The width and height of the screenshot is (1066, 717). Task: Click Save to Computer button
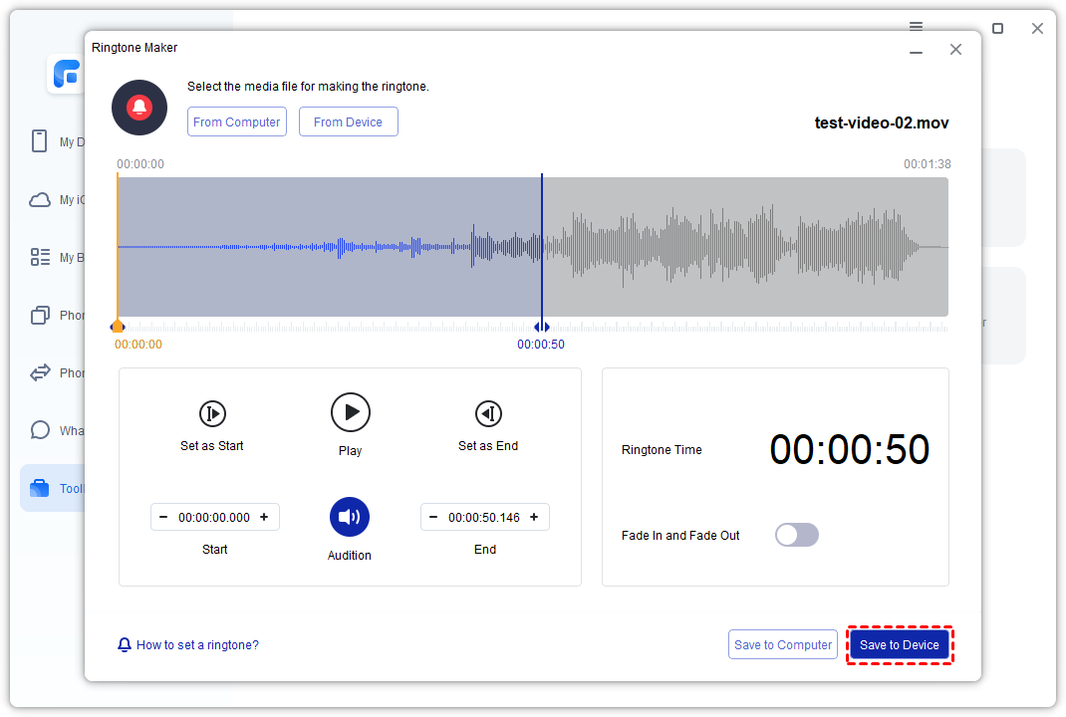point(783,644)
